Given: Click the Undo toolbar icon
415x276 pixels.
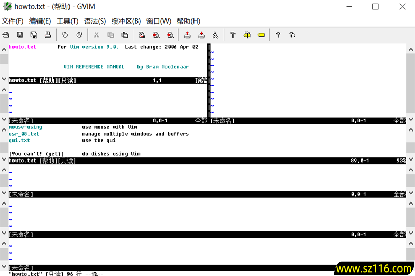Looking at the screenshot, I should [x=65, y=35].
